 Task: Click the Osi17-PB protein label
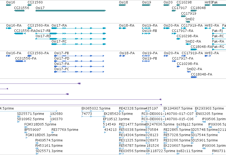pos(61,53)
